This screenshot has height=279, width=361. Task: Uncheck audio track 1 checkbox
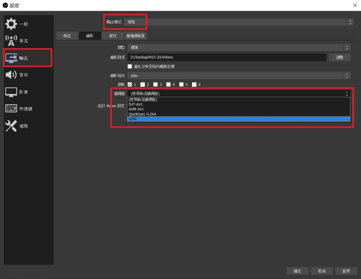tap(130, 84)
